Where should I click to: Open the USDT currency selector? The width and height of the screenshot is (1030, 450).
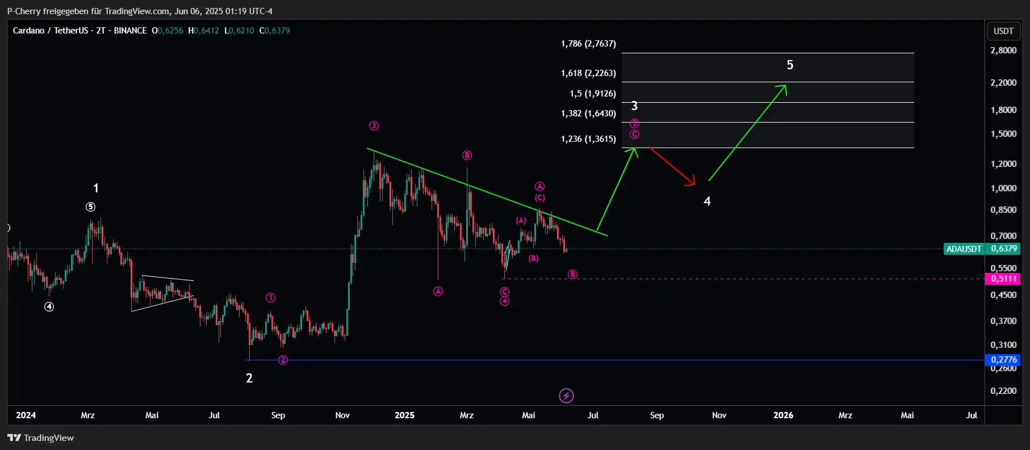point(1003,31)
